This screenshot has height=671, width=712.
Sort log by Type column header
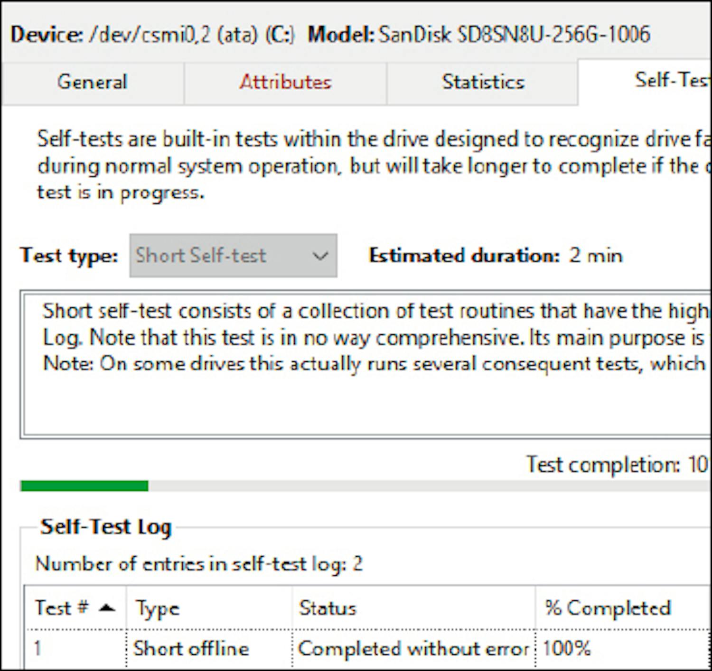click(157, 608)
